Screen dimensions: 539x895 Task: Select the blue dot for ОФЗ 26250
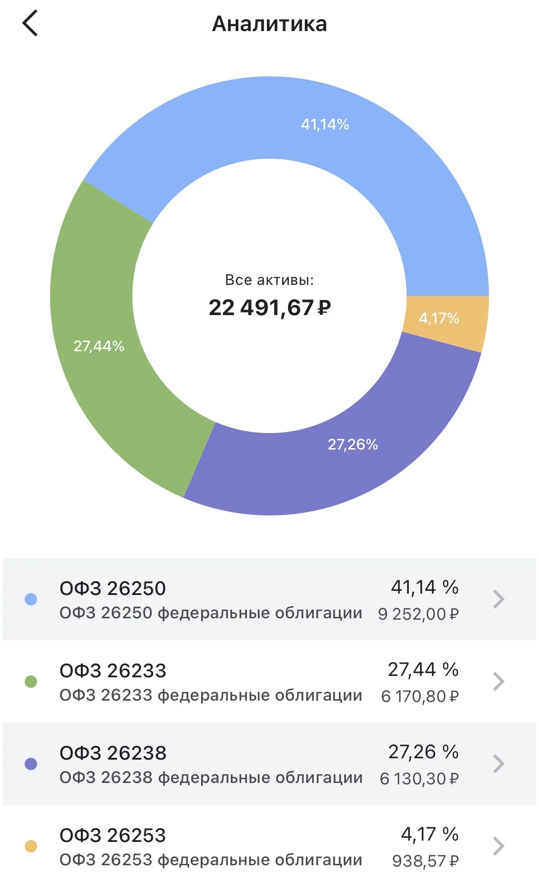coord(31,599)
